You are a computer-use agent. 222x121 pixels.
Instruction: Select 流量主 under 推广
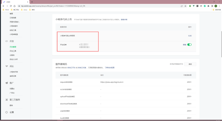click(x=12, y=88)
